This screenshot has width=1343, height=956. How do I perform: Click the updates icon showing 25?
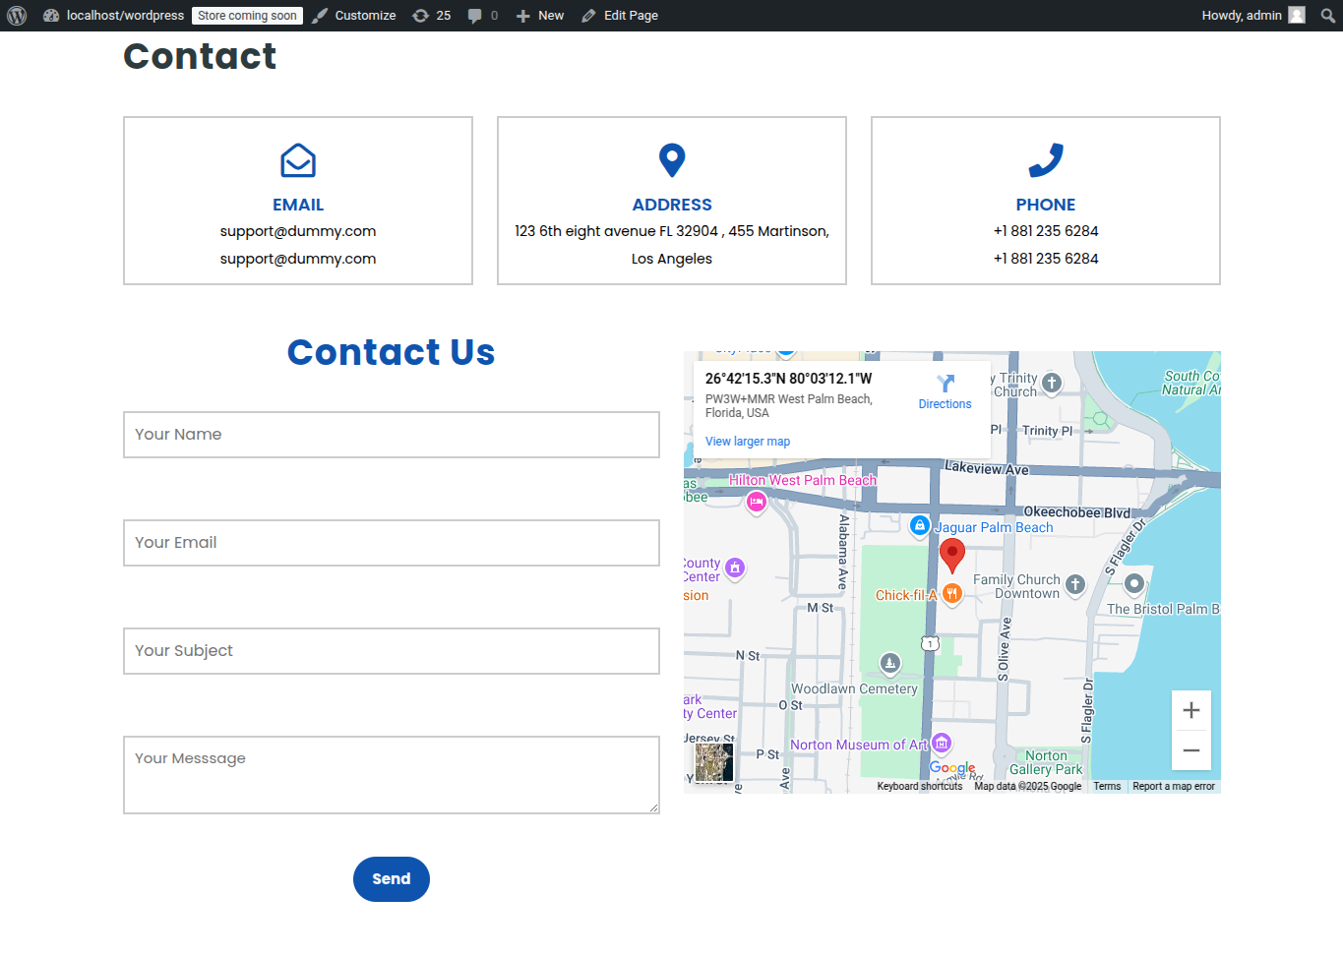coord(432,16)
